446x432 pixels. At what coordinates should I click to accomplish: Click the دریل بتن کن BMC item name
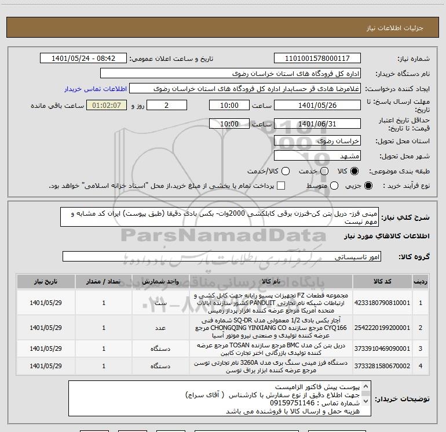271,349
